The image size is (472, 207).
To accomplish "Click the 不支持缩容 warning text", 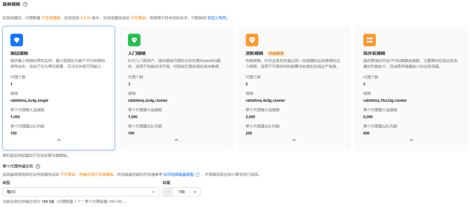I will pos(51,18).
